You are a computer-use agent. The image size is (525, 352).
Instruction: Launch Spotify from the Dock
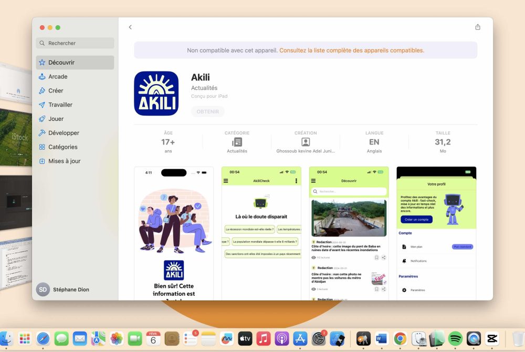[455, 339]
